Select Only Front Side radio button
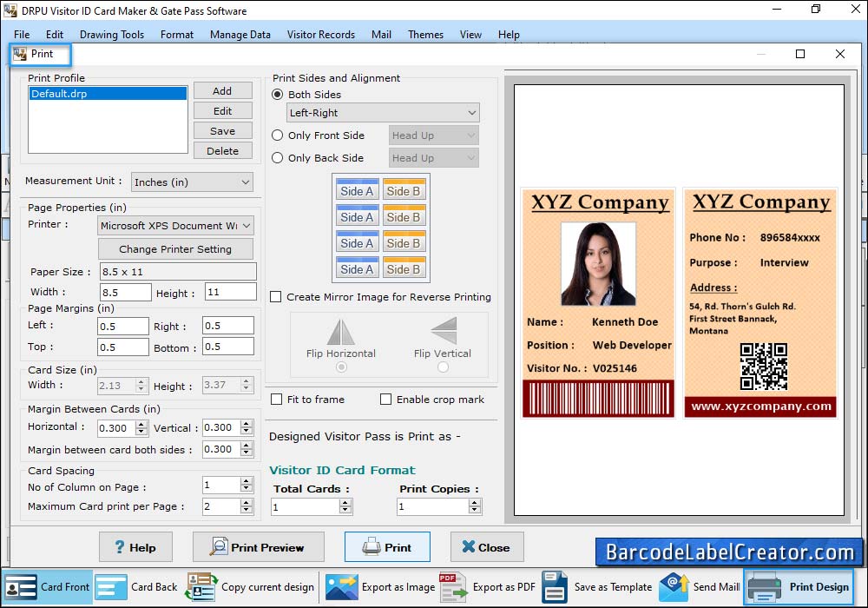This screenshot has height=608, width=868. tap(278, 135)
